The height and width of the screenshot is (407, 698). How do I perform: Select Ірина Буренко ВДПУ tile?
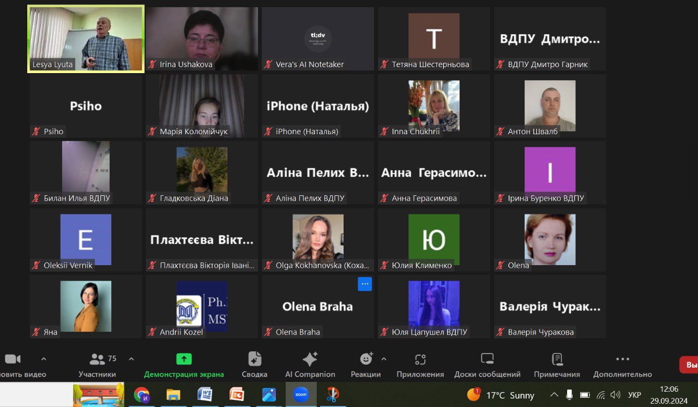coord(550,173)
